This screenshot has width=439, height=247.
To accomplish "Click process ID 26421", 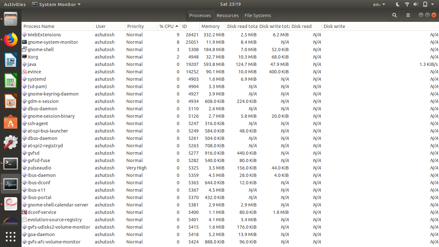I will (192, 34).
